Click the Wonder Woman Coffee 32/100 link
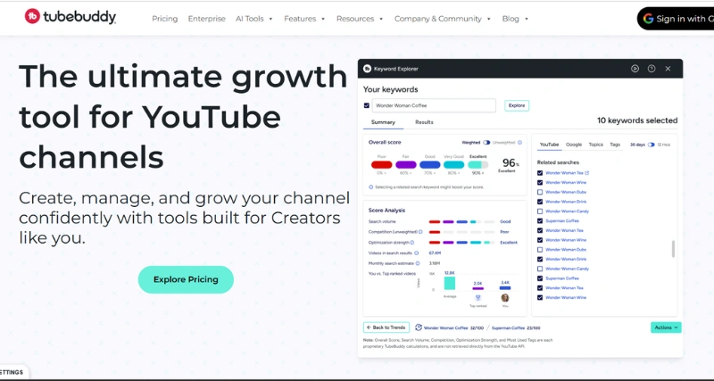This screenshot has width=714, height=381. [453, 327]
